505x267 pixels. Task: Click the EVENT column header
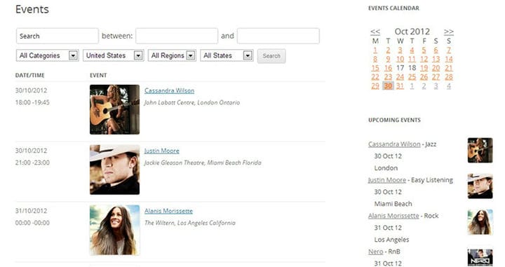(x=98, y=75)
